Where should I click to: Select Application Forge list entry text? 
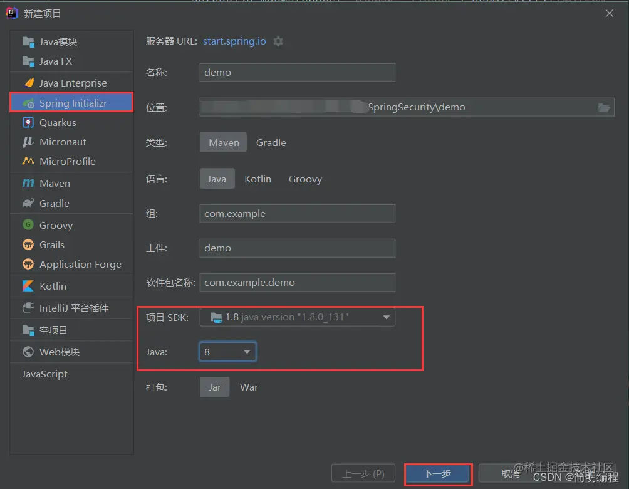80,264
